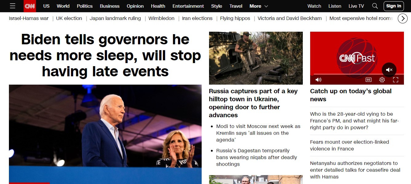The image size is (411, 184).
Task: Open Netanyahu authorizes negotiators ceasefire story
Action: pos(355,170)
